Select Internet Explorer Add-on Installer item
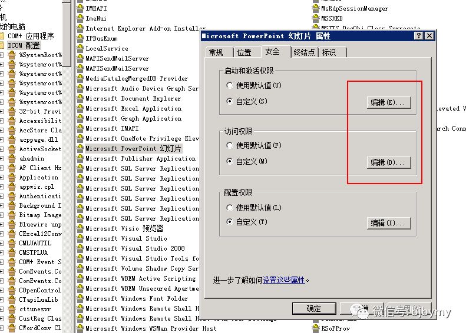Screen dimensions: 466x333 [x=146, y=28]
